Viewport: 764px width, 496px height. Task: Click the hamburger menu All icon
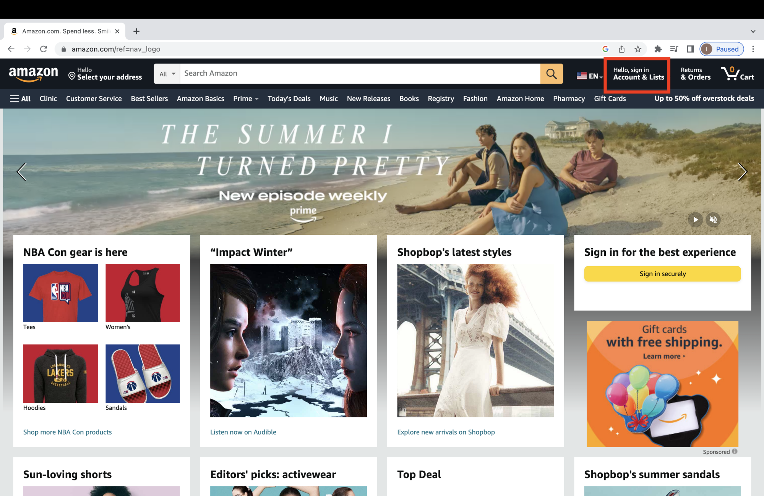(19, 99)
